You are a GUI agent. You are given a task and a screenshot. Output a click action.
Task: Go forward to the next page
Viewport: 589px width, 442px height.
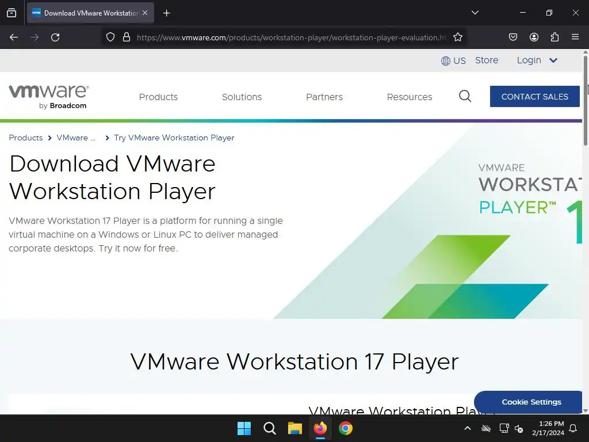35,37
